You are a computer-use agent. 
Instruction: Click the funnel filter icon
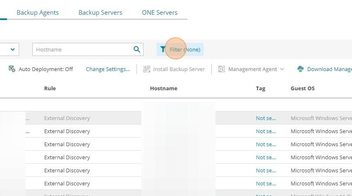163,49
